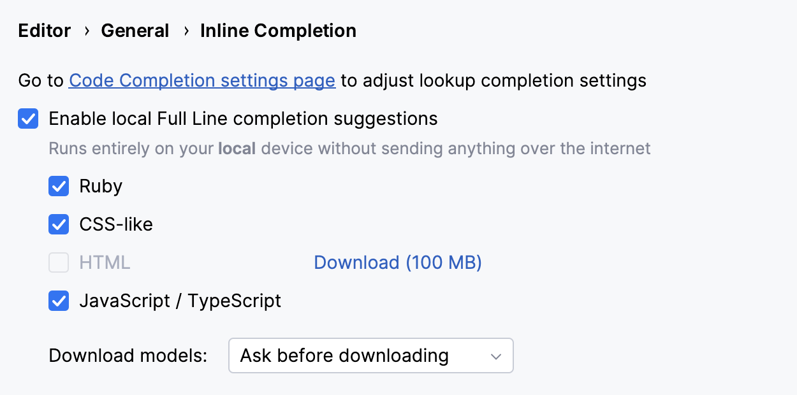This screenshot has width=797, height=395.
Task: Open the Download models dropdown
Action: pyautogui.click(x=370, y=355)
